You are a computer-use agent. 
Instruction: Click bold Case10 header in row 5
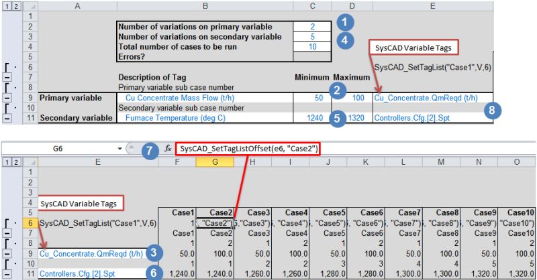coord(516,212)
